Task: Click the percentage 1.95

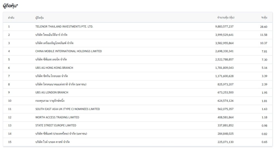Action: [x=264, y=93]
